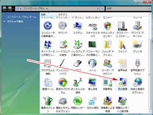The image size is (153, 115).
Task: Click the address bar control panel icon
Action: point(17,8)
